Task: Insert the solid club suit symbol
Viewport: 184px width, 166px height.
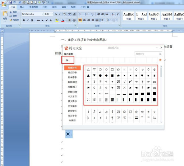Action: point(154,76)
